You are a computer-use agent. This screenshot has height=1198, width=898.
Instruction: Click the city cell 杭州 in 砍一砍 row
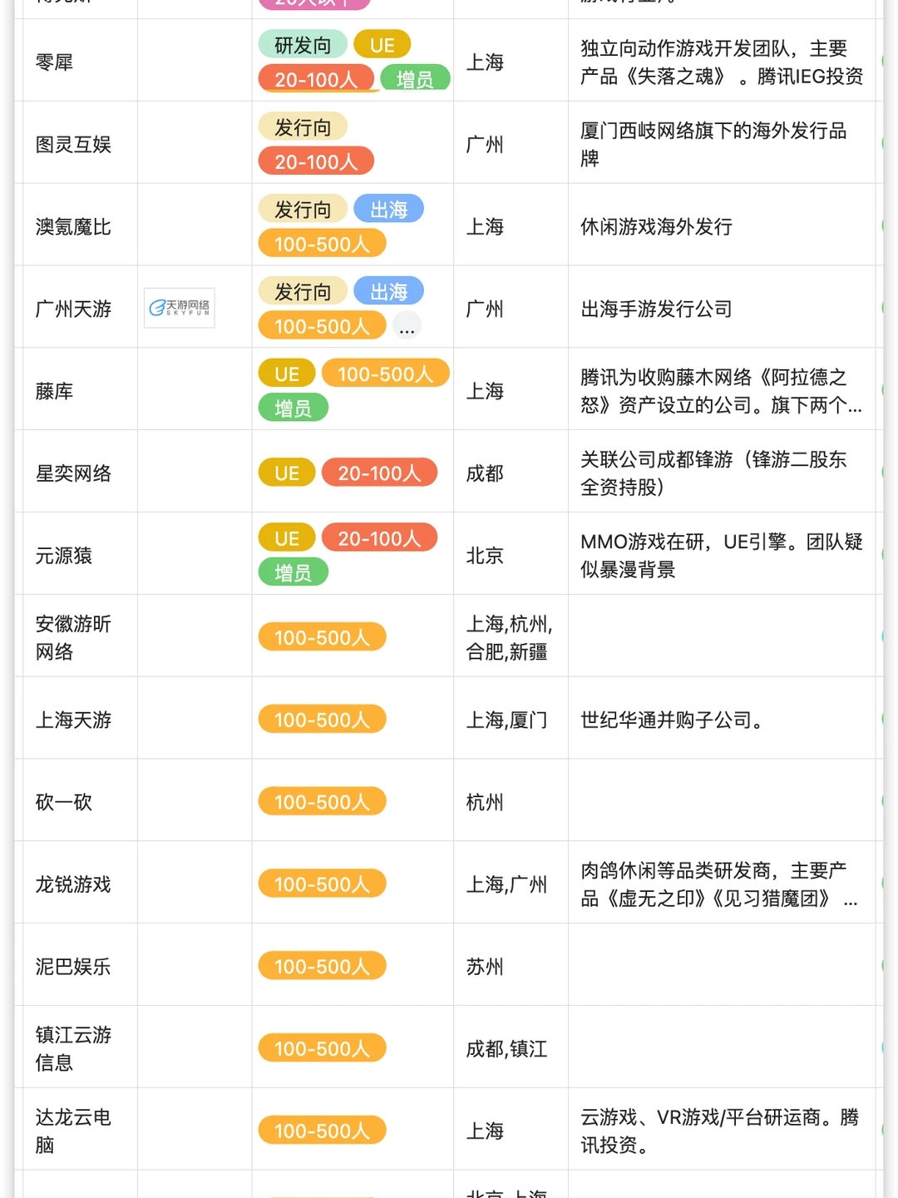pyautogui.click(x=485, y=802)
